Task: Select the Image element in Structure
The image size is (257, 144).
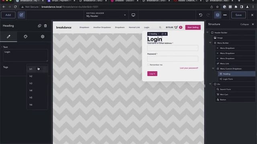Action: click(234, 38)
